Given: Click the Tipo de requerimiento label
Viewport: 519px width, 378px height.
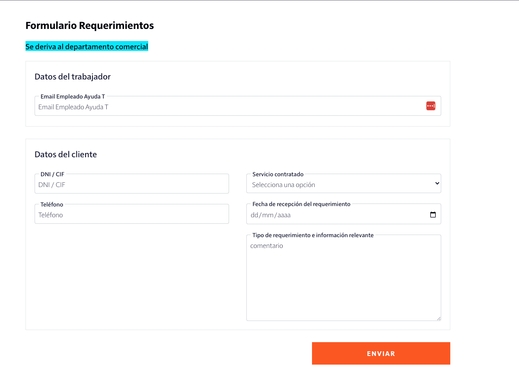Looking at the screenshot, I should pyautogui.click(x=313, y=235).
